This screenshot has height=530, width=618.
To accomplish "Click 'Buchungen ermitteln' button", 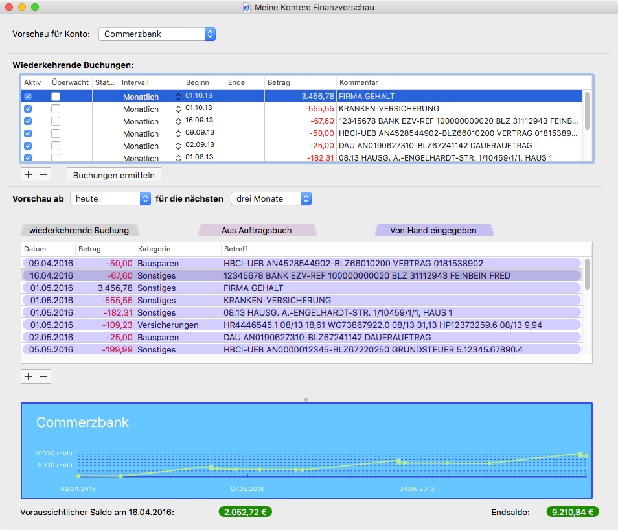I will (x=114, y=175).
